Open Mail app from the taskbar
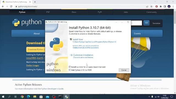Screen dimensions: 176x99 point(48,97)
